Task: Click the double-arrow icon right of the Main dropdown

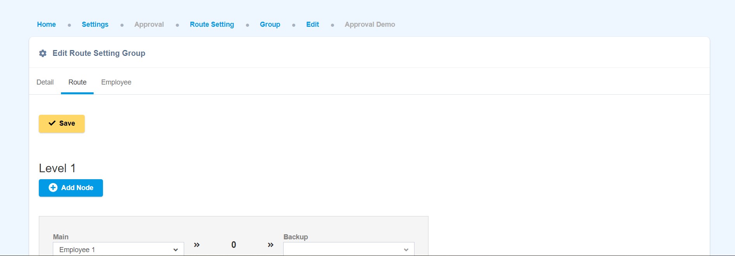Action: click(x=197, y=245)
